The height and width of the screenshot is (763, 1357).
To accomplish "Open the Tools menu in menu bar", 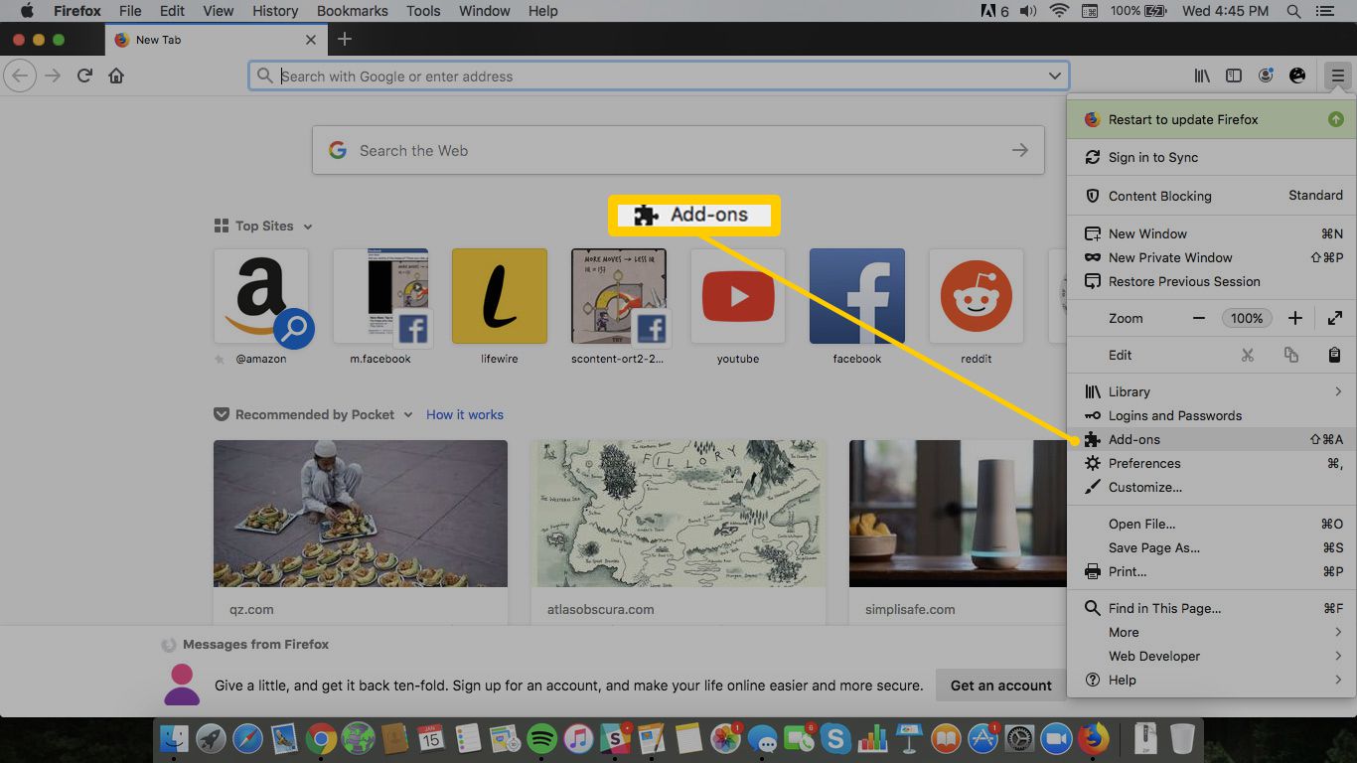I will tap(423, 11).
